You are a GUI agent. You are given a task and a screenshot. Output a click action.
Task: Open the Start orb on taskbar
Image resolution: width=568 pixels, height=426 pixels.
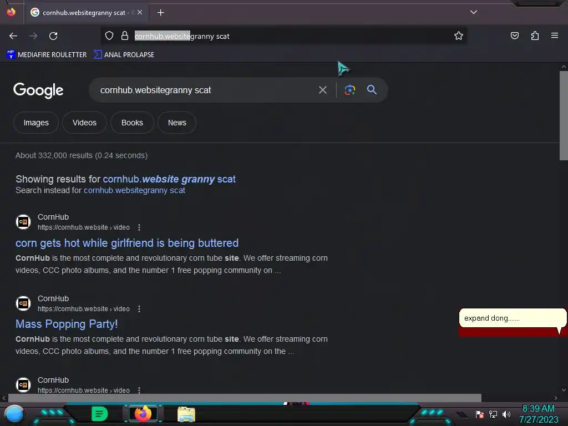tap(14, 414)
